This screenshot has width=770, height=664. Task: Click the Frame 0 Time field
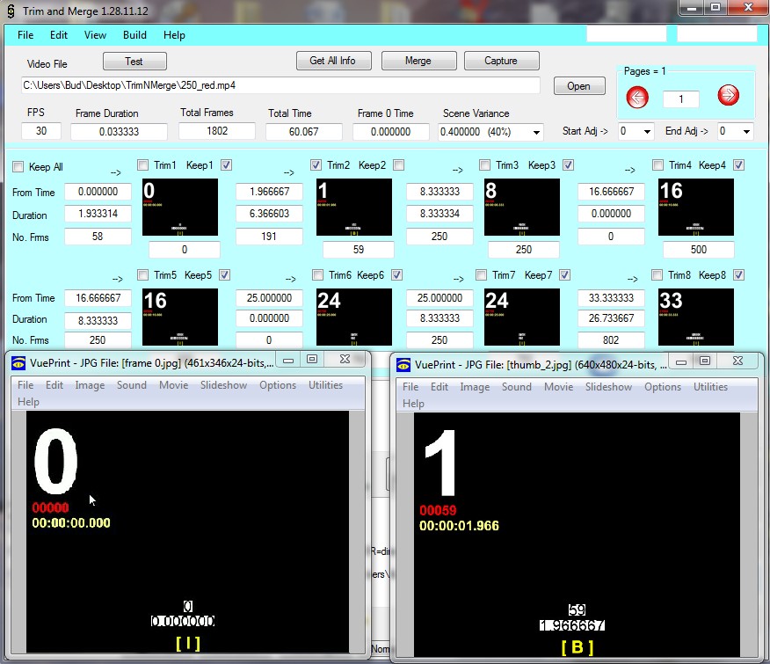(390, 132)
